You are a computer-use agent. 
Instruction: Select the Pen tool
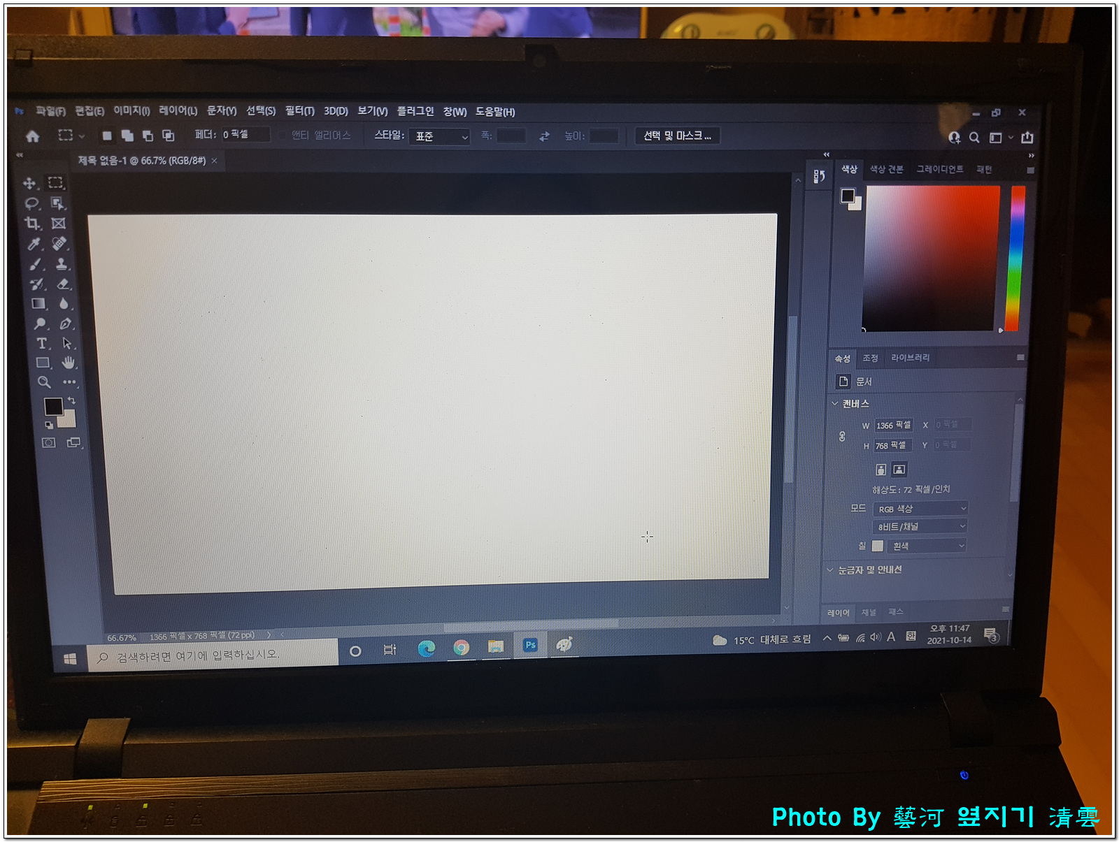(x=66, y=324)
